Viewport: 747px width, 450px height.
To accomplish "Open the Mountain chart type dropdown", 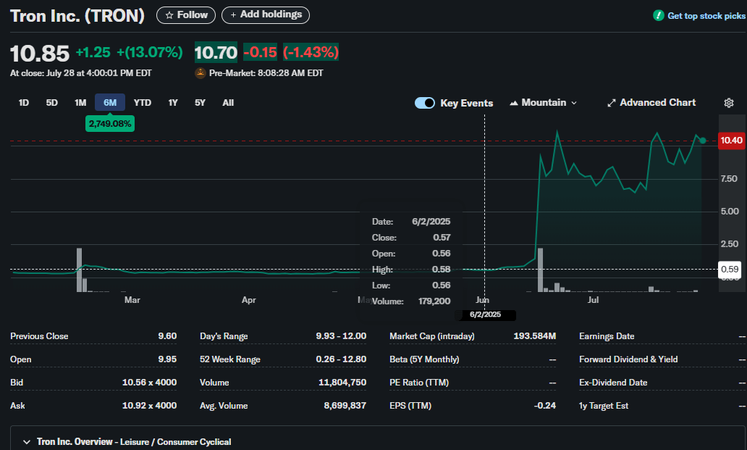I will coord(543,102).
